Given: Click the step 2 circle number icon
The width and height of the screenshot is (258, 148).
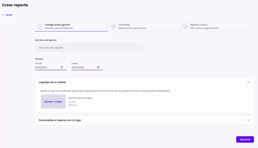Looking at the screenshot, I should [113, 26].
